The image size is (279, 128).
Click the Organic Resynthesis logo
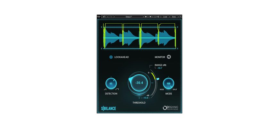coord(170,108)
